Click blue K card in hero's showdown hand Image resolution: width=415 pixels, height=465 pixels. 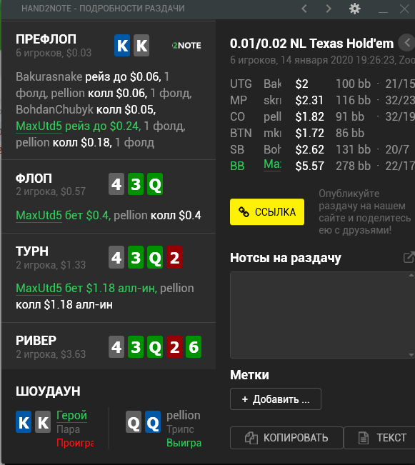click(x=24, y=422)
